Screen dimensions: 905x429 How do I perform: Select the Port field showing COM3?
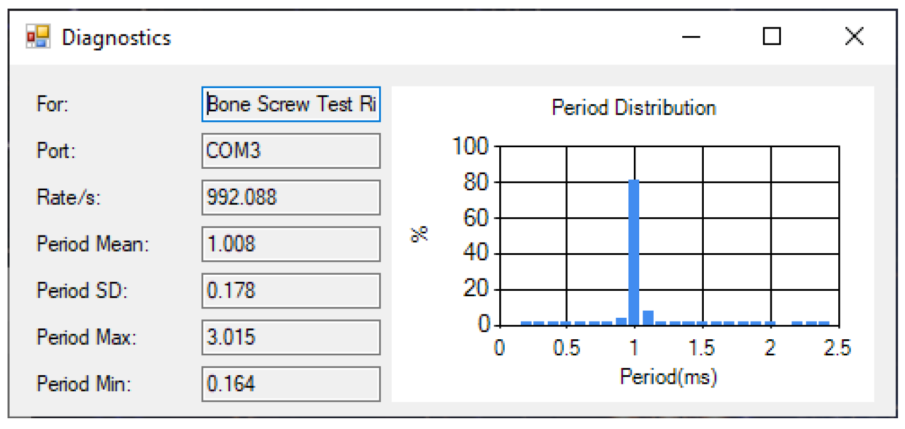[x=291, y=151]
